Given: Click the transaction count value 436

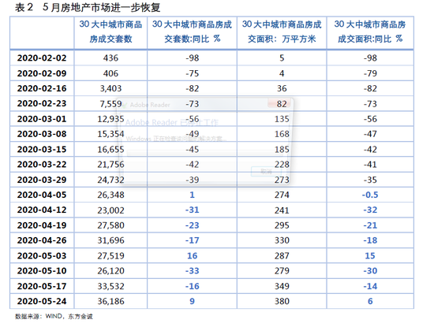Looking at the screenshot, I should click(110, 58).
